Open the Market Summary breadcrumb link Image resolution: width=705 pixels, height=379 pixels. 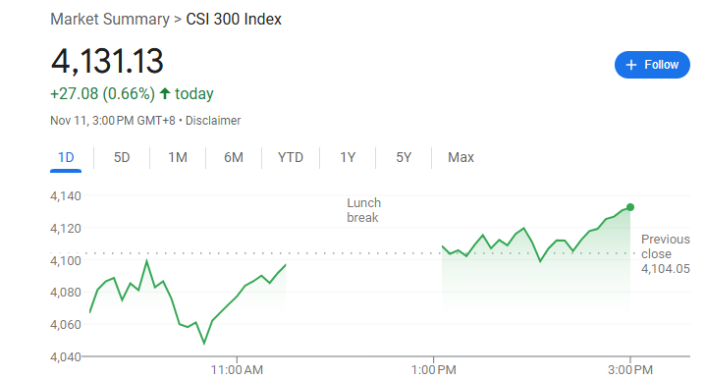click(110, 19)
